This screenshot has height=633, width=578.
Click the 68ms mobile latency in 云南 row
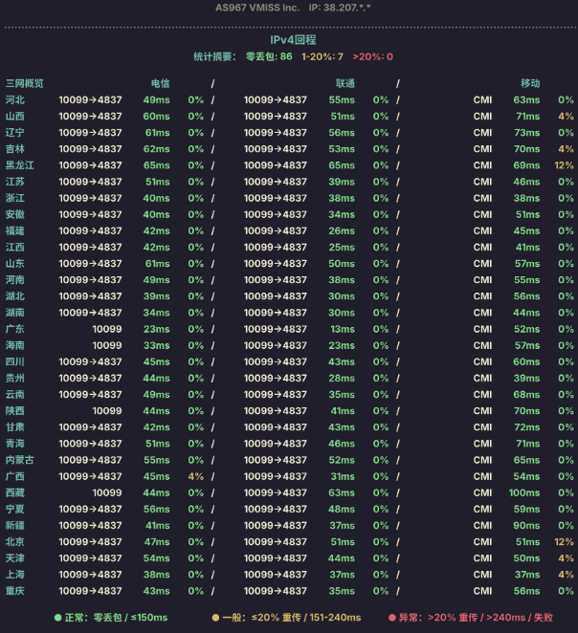(x=526, y=394)
